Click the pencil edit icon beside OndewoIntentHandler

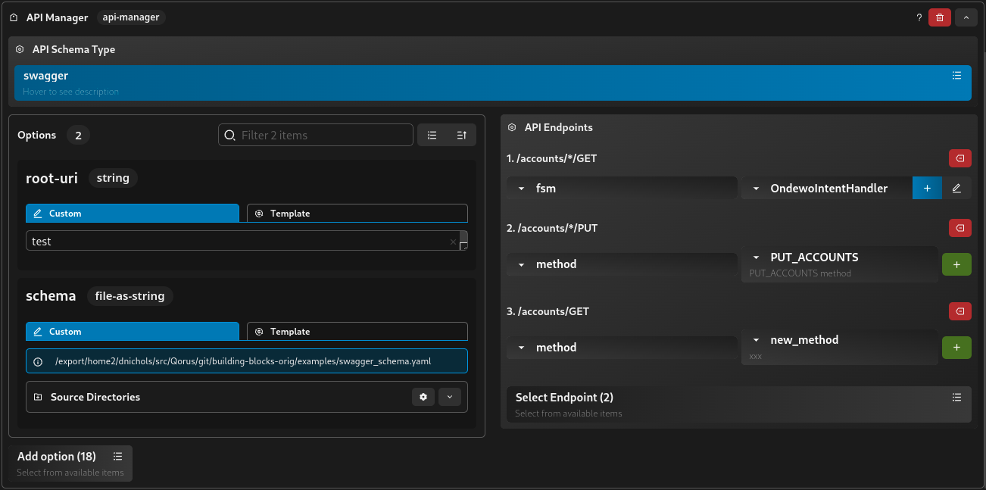956,189
